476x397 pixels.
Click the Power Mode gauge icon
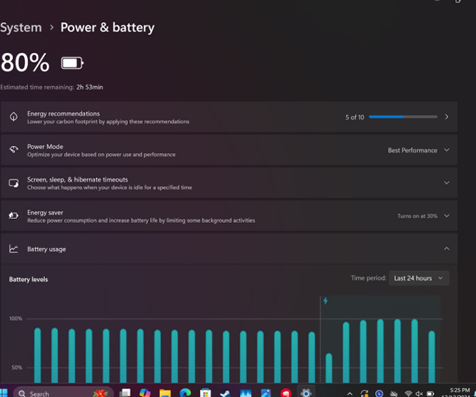pyautogui.click(x=14, y=150)
